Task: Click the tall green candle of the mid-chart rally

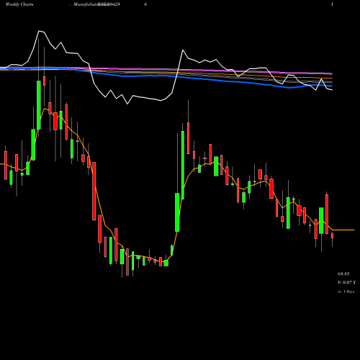Action: coord(183,165)
